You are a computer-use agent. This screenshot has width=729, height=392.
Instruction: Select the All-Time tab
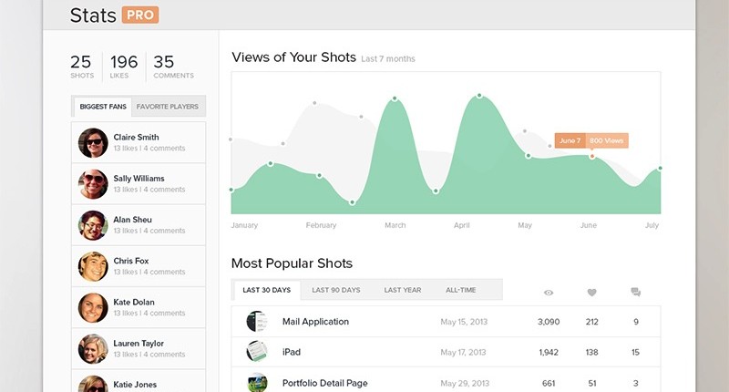click(x=461, y=290)
